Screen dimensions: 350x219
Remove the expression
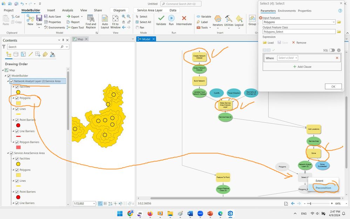(x=299, y=43)
